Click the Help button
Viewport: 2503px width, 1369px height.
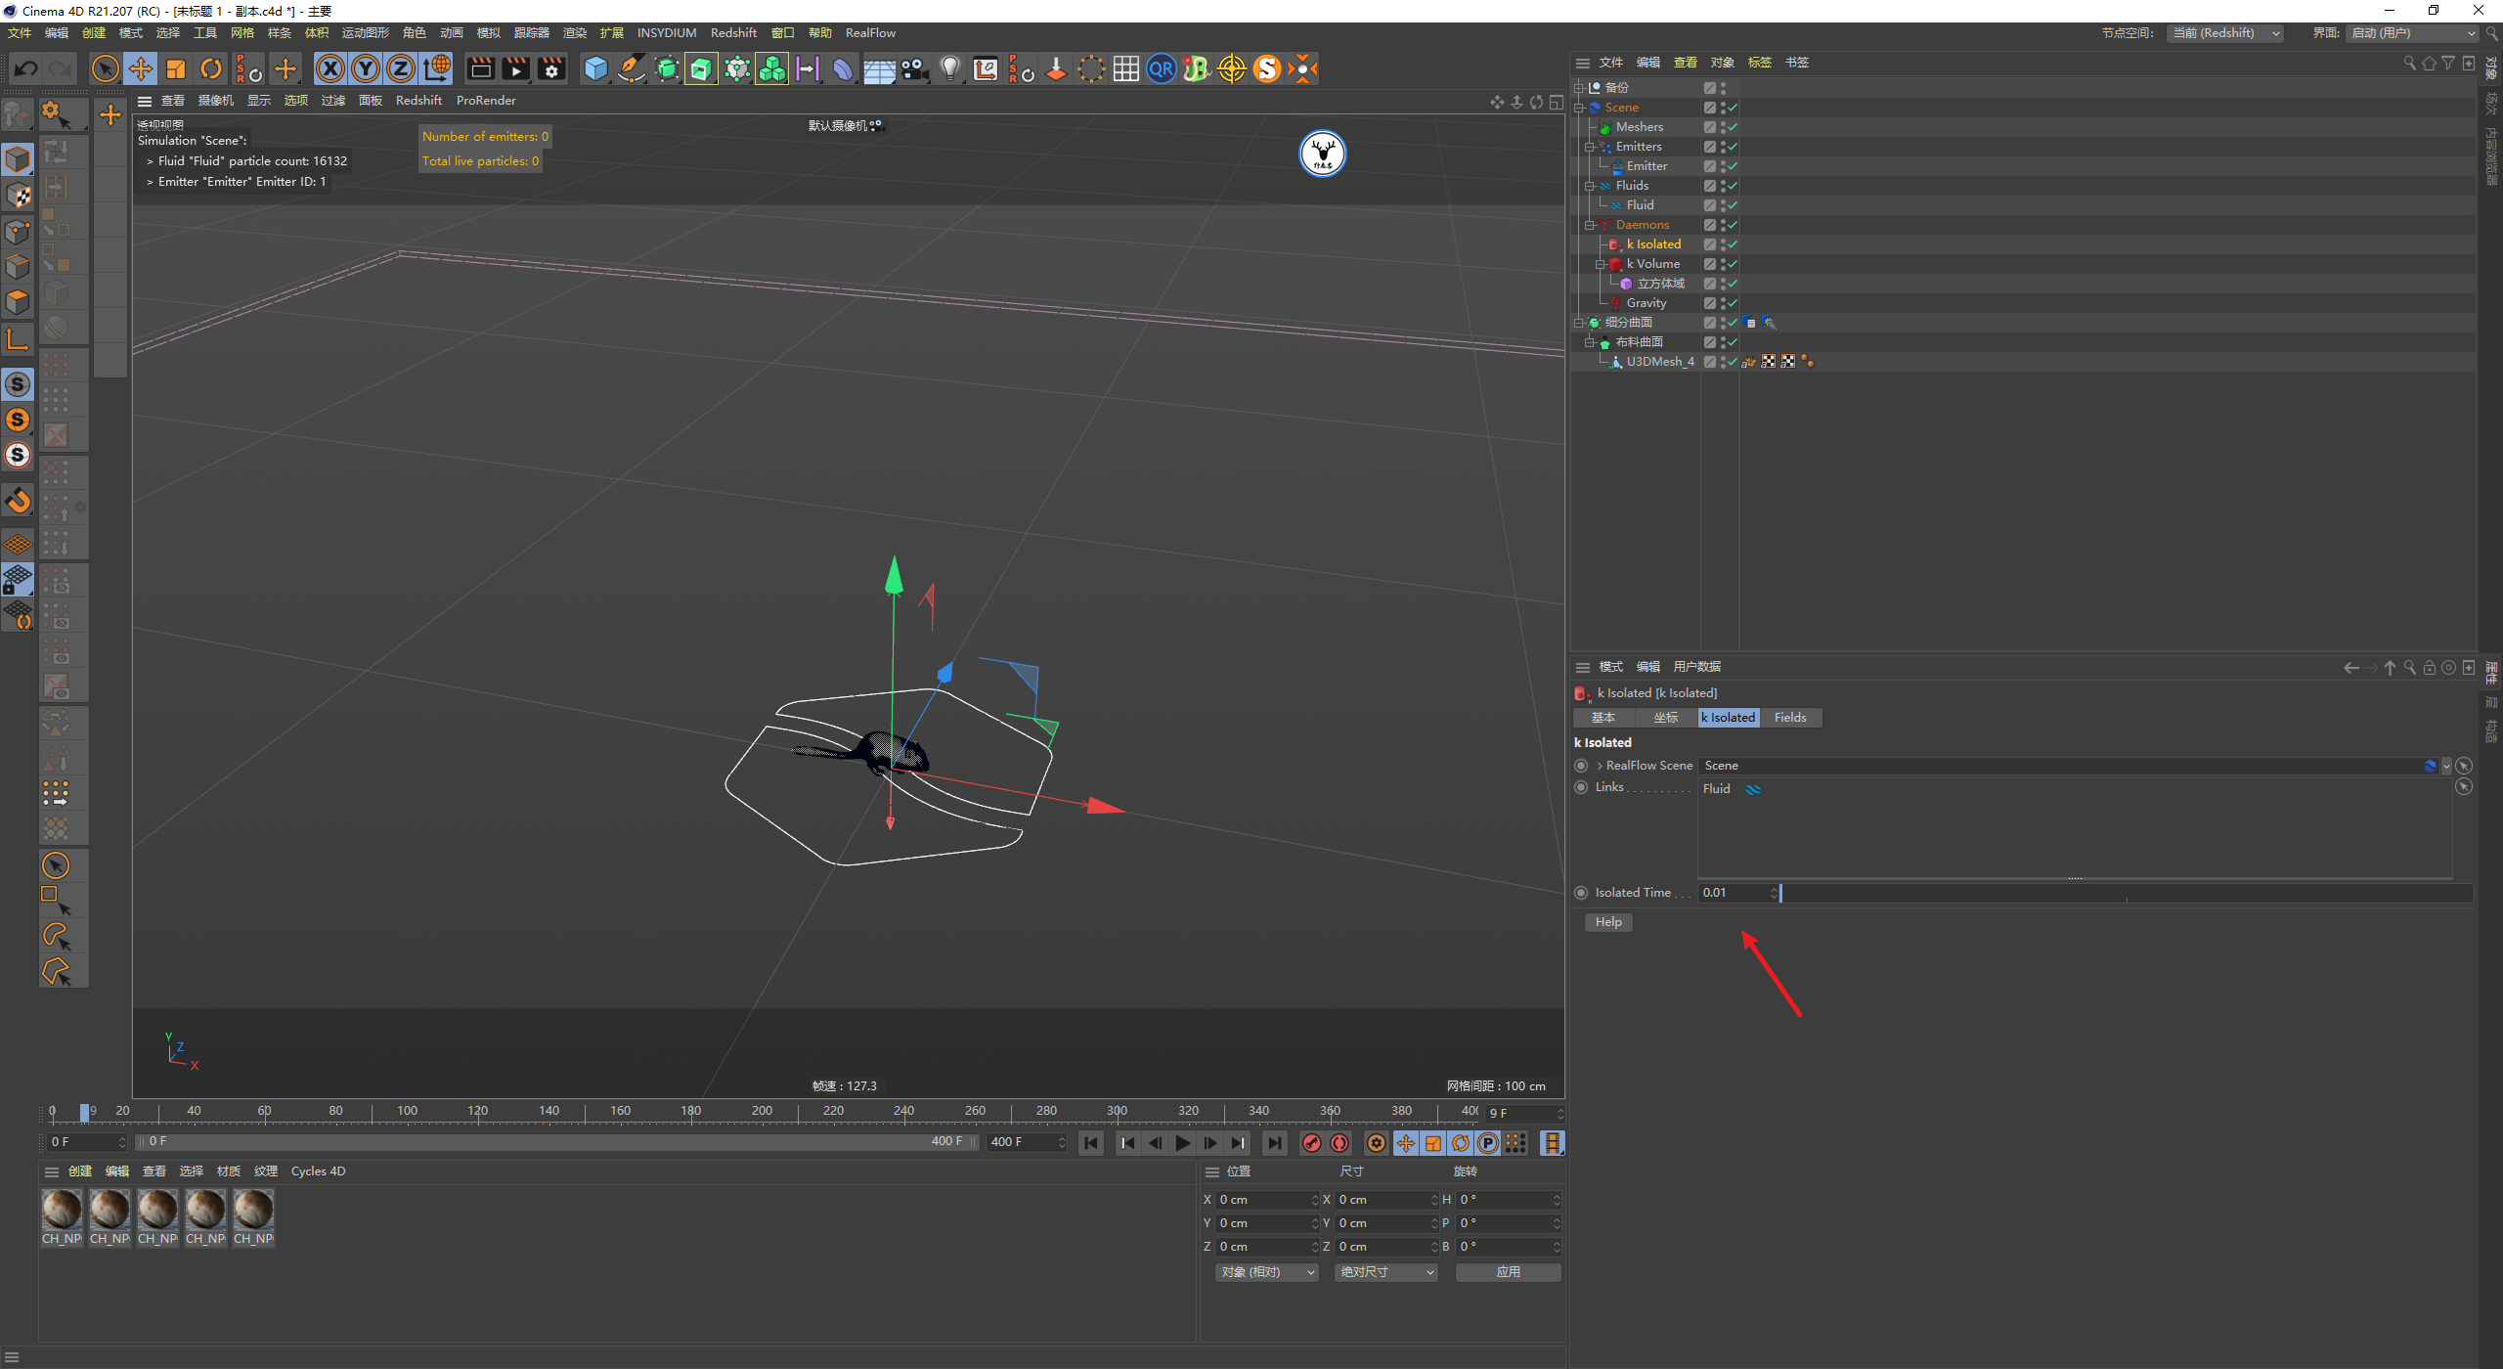click(1607, 922)
